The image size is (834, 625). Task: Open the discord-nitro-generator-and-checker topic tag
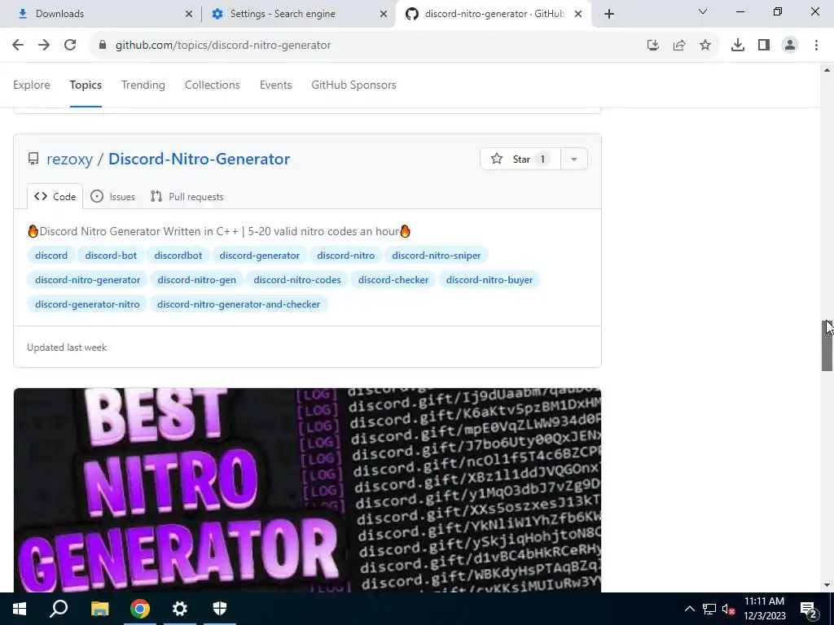239,304
